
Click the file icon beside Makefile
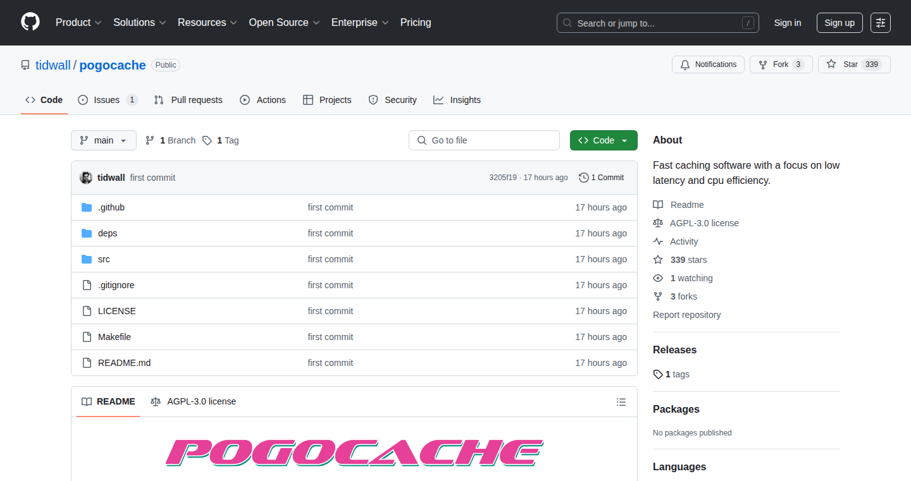[x=87, y=337]
